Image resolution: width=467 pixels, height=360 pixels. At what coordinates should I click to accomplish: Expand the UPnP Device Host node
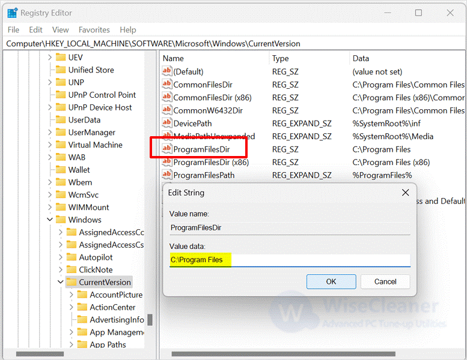click(x=50, y=107)
